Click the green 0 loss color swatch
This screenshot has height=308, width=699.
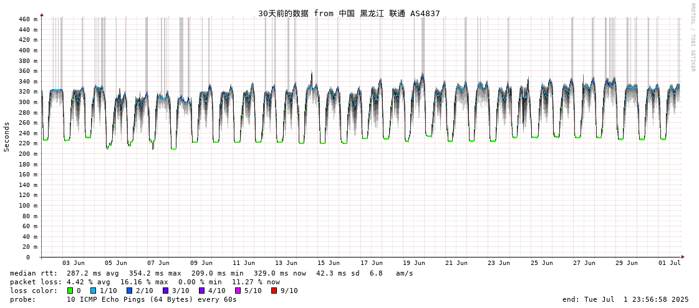point(70,291)
